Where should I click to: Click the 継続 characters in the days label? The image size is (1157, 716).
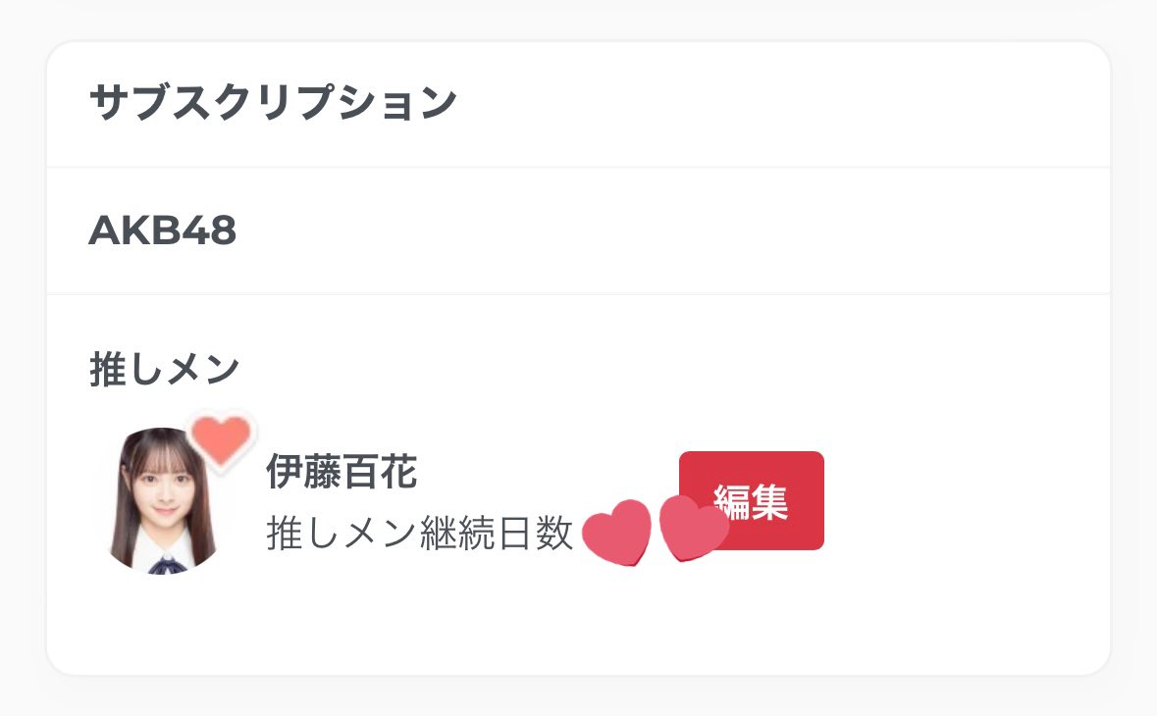click(457, 535)
